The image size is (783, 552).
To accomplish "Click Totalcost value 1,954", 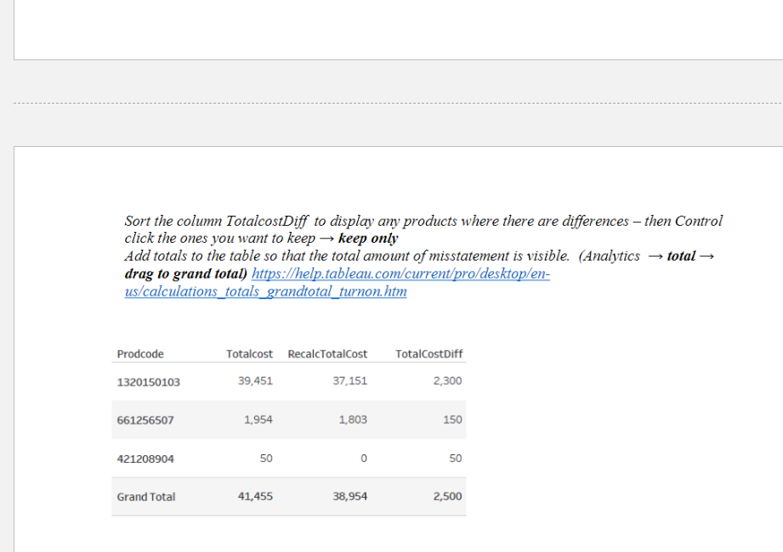I will 258,420.
